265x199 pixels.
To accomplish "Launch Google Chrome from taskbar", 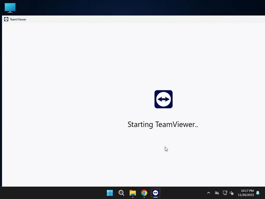I will (144, 193).
